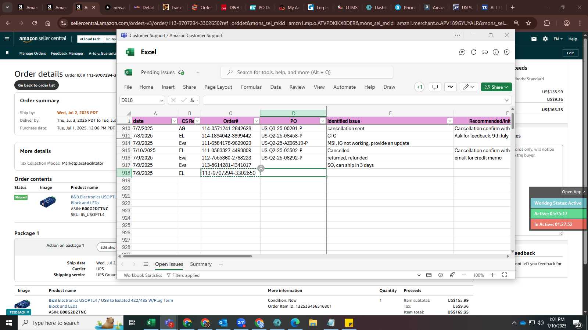Click Workbook Statistics in status bar
Screen dimensions: 588x330
coord(143,275)
